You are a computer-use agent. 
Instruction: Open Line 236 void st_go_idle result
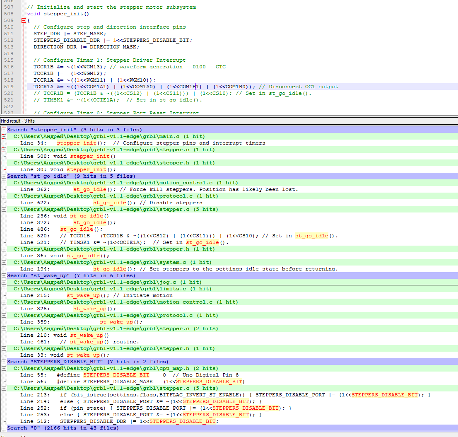[x=64, y=216]
